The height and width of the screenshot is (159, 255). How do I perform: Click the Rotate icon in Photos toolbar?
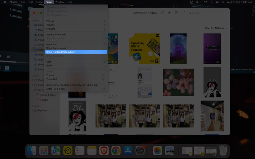click(183, 13)
